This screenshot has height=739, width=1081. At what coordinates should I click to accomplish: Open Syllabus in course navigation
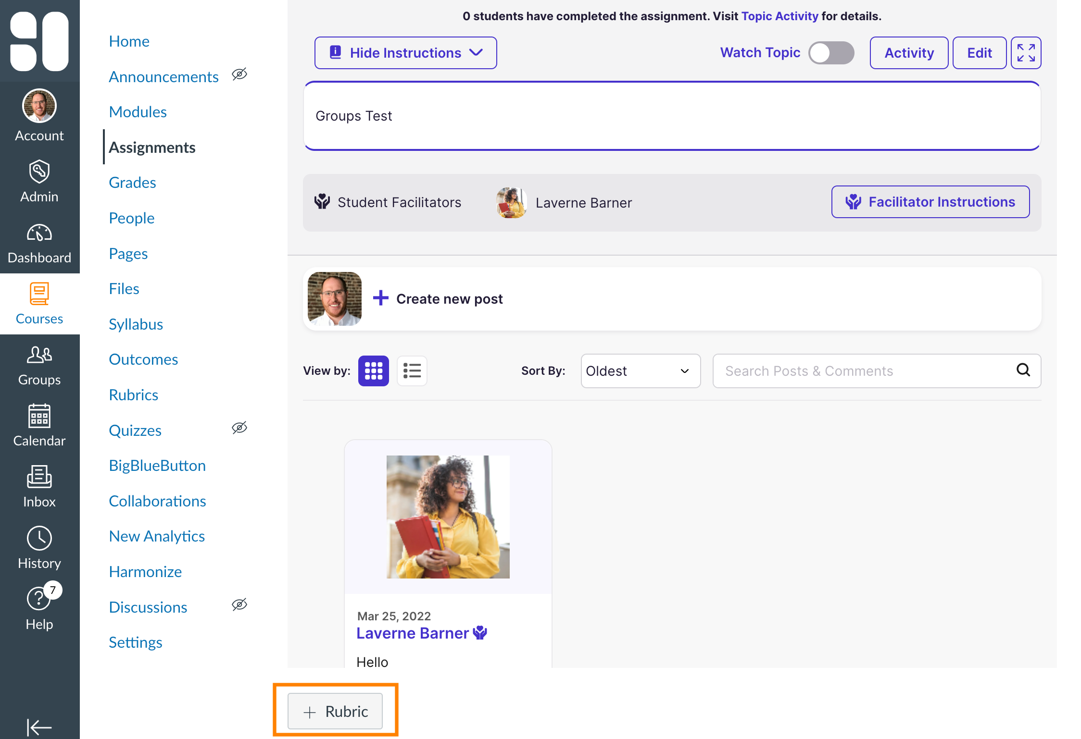click(x=136, y=324)
